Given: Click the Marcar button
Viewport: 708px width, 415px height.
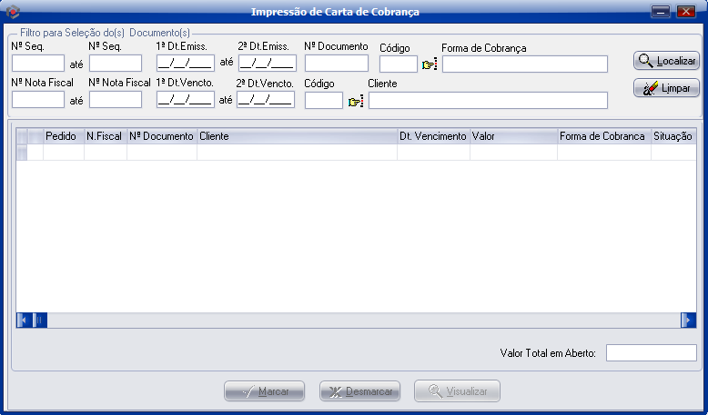Looking at the screenshot, I should (264, 391).
